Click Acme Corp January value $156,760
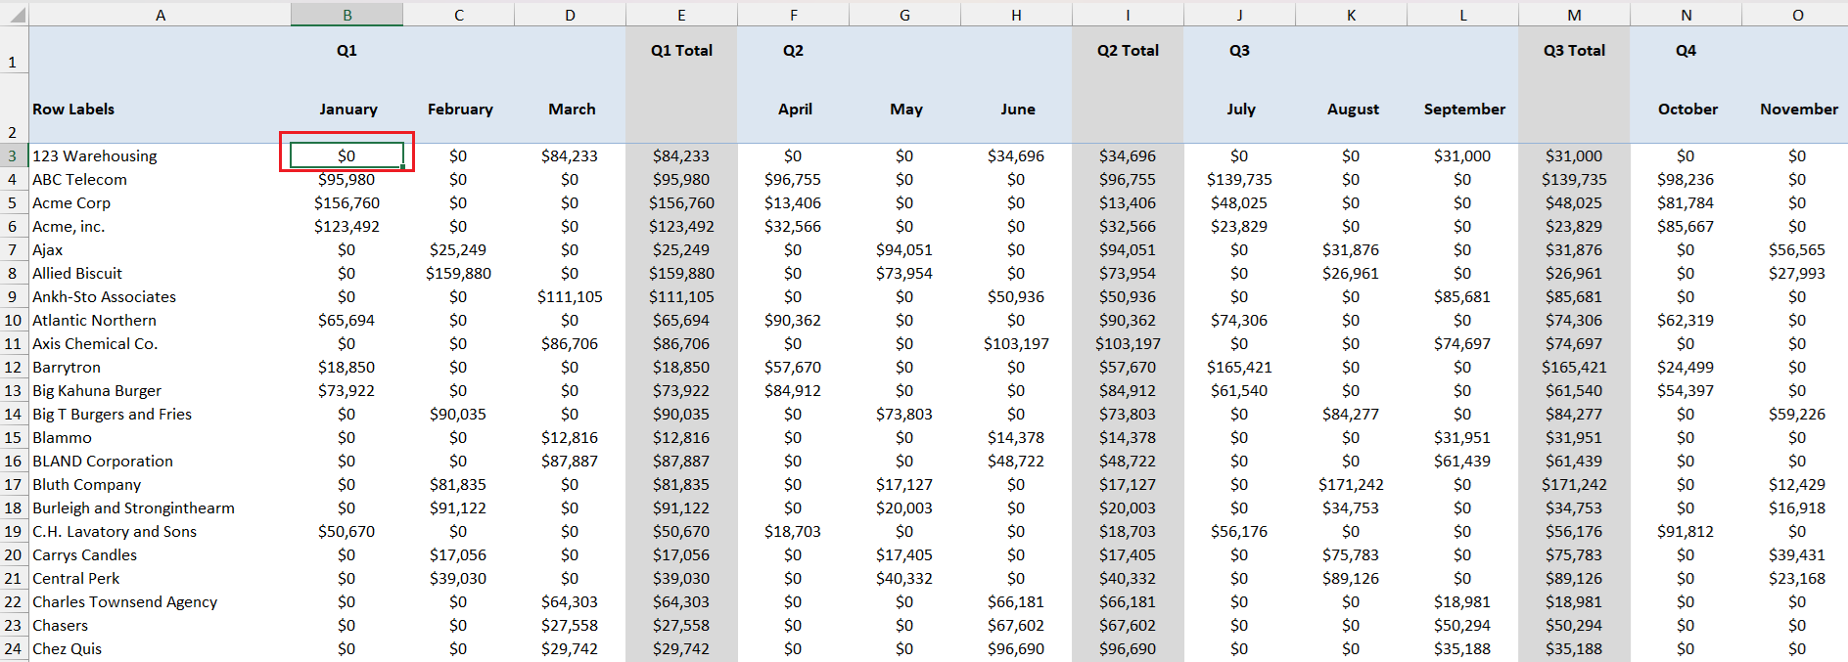Screen dimensions: 1848x662 tap(346, 202)
